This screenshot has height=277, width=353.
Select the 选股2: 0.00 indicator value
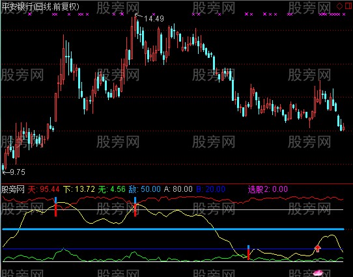pos(268,189)
